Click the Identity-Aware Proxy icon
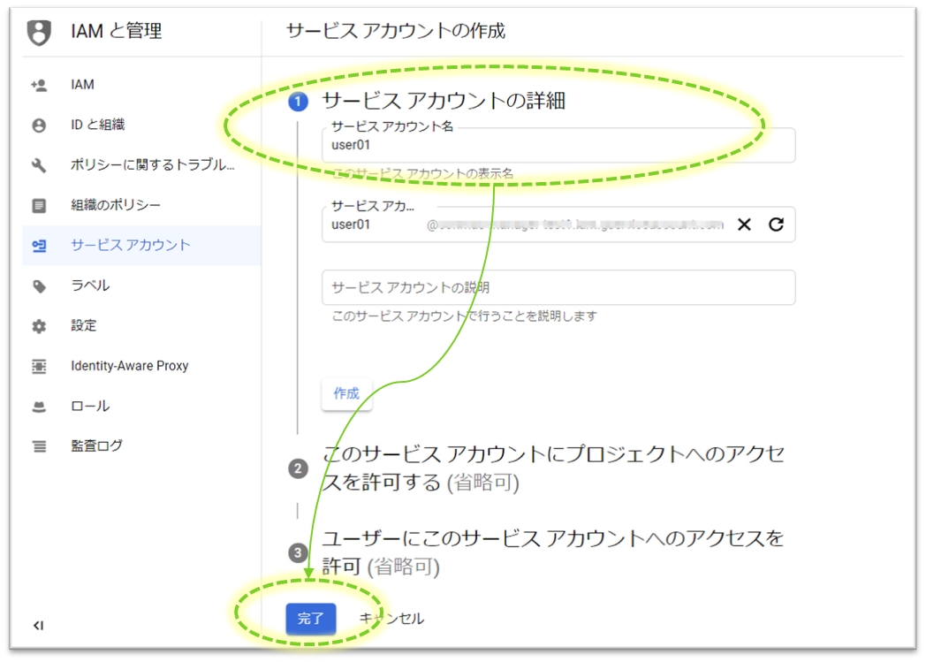 coord(39,366)
